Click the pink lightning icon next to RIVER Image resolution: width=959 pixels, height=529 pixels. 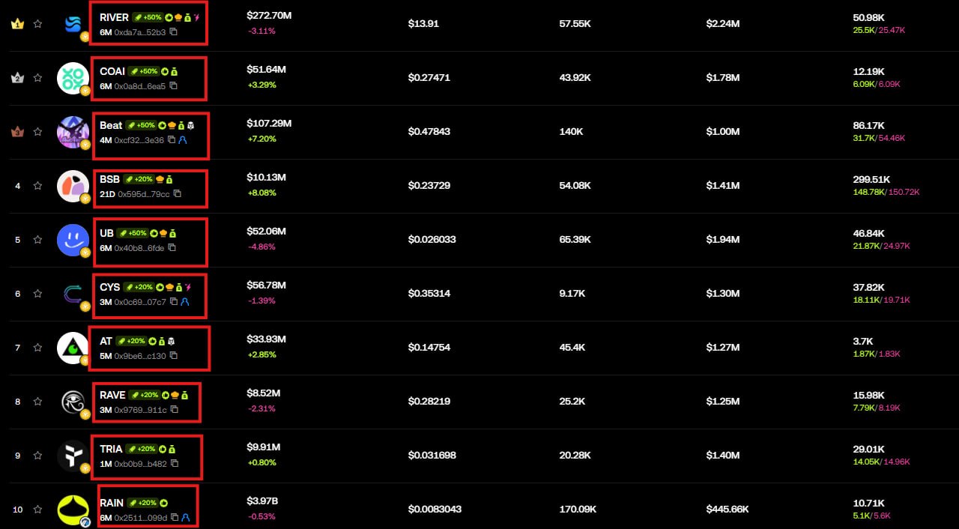coord(196,17)
